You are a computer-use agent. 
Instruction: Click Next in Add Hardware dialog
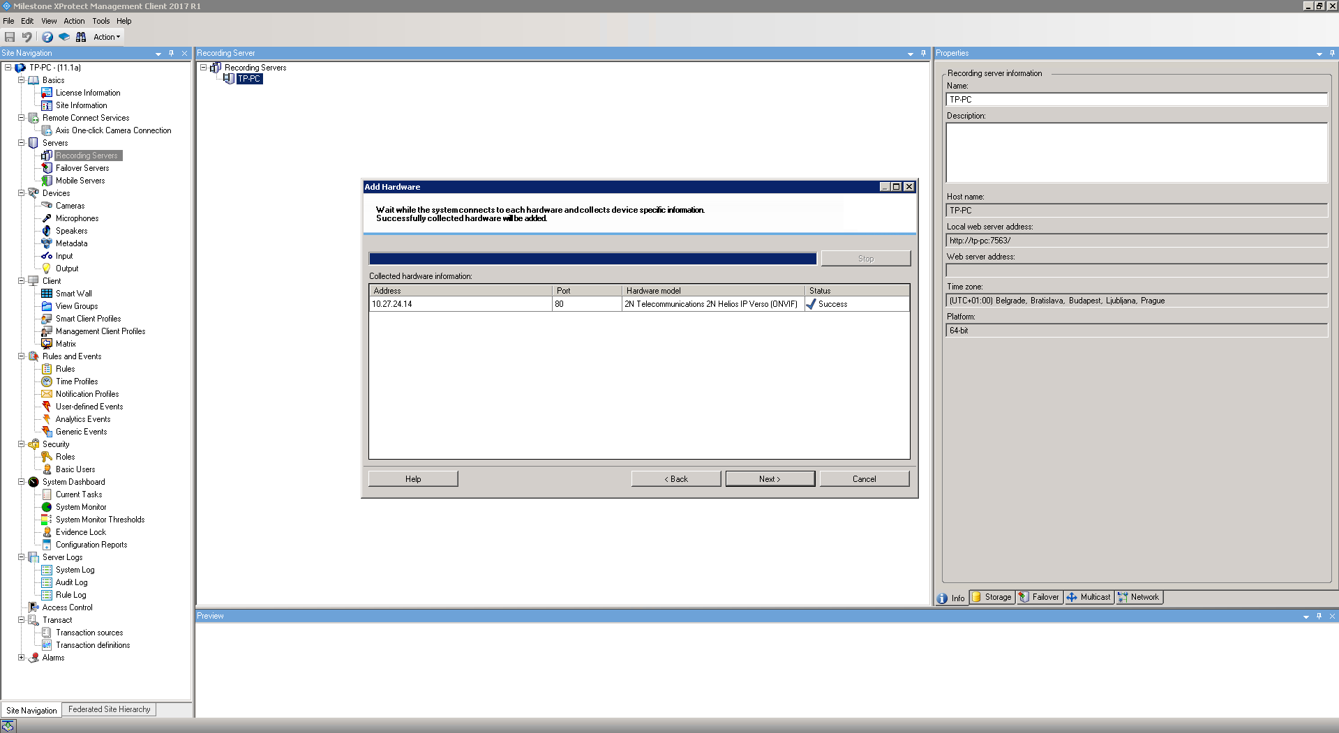click(x=770, y=479)
